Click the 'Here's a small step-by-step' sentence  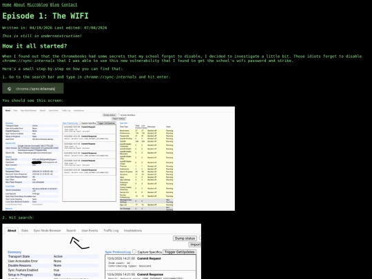pyautogui.click(x=63, y=69)
